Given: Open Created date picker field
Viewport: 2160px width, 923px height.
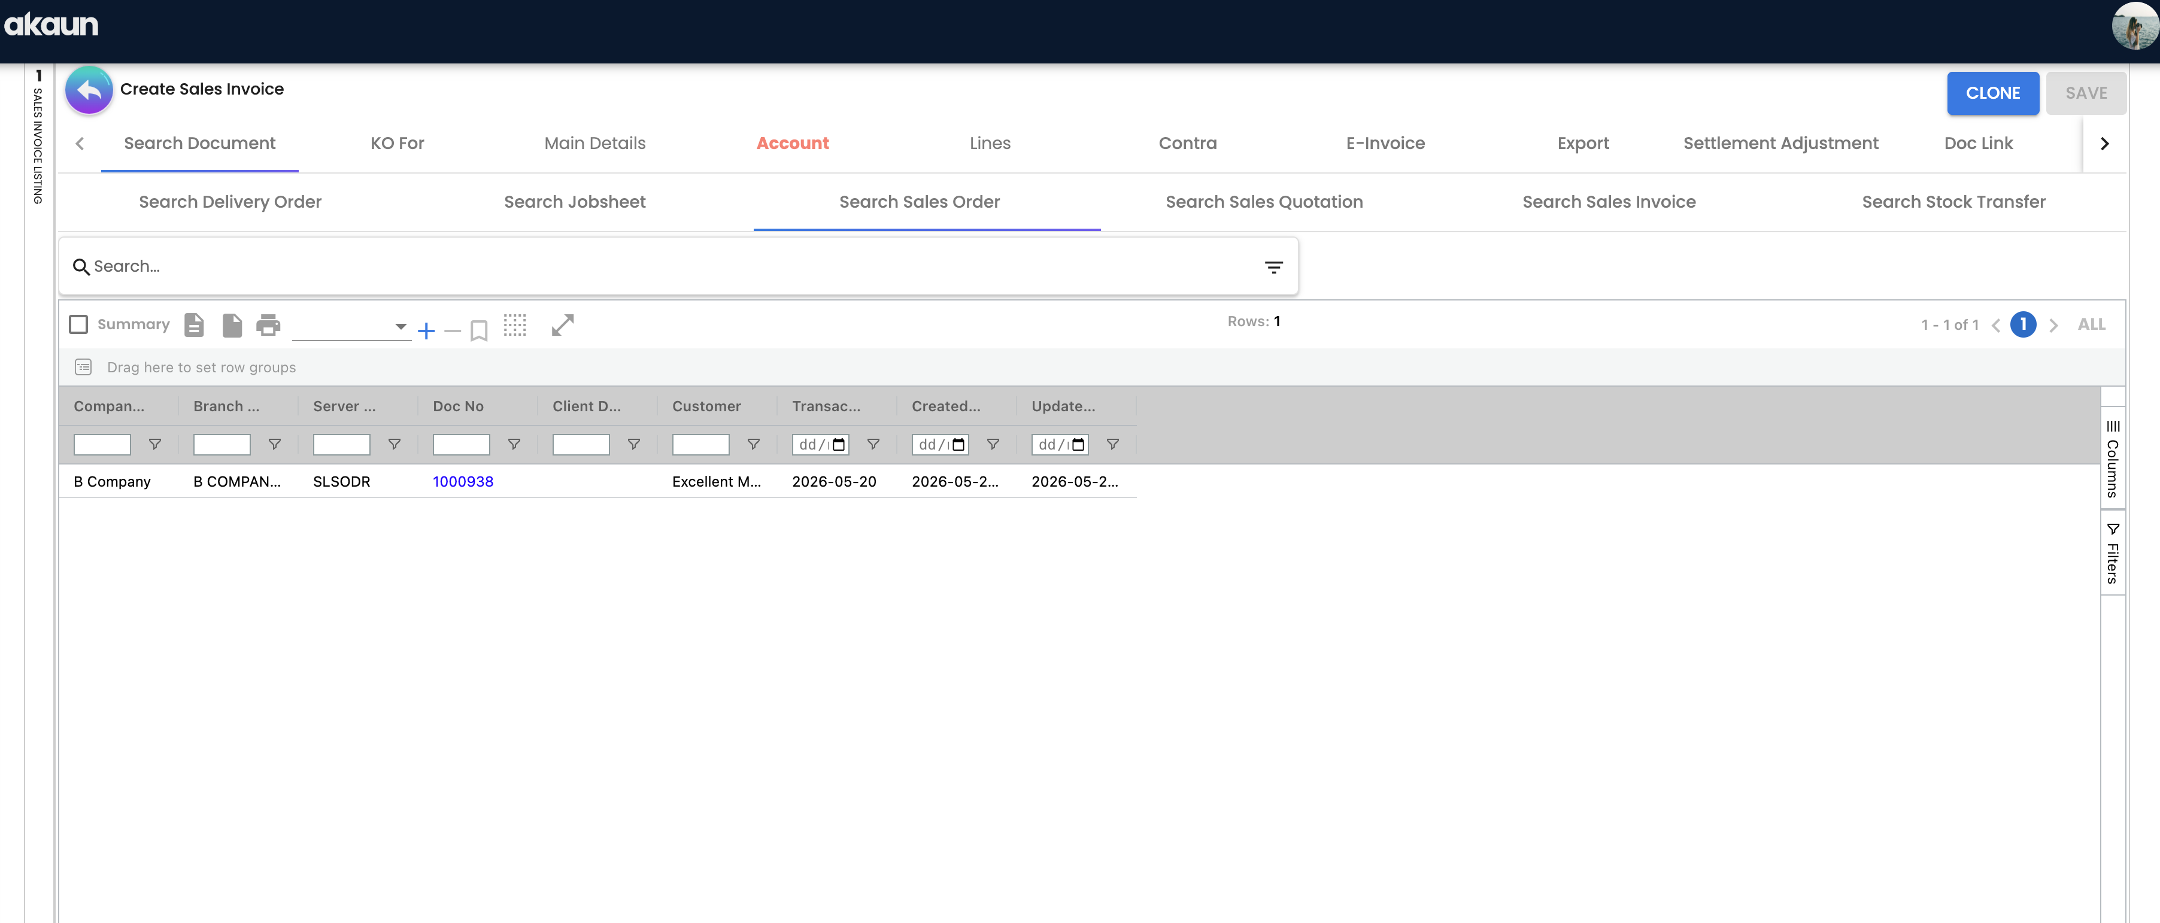Looking at the screenshot, I should point(941,444).
